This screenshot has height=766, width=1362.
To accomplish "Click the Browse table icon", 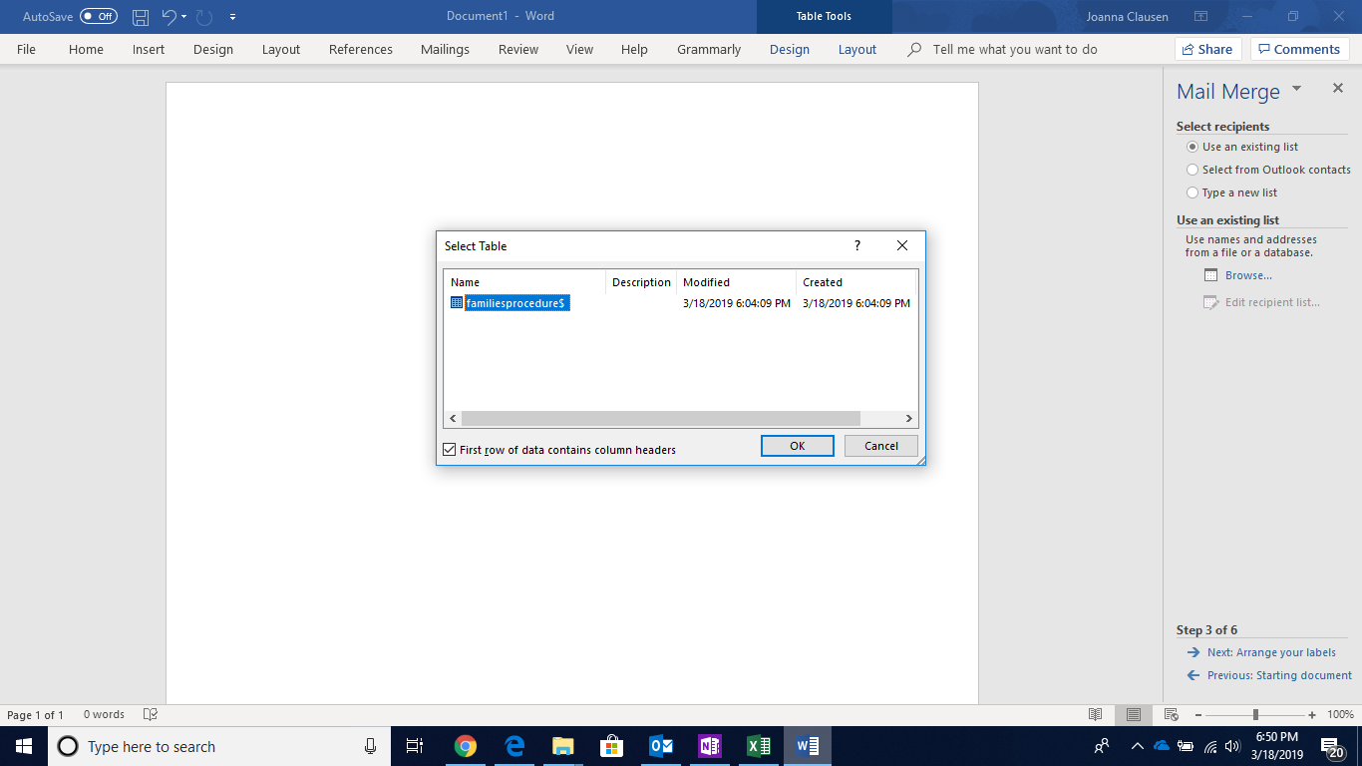I will pos(1210,275).
